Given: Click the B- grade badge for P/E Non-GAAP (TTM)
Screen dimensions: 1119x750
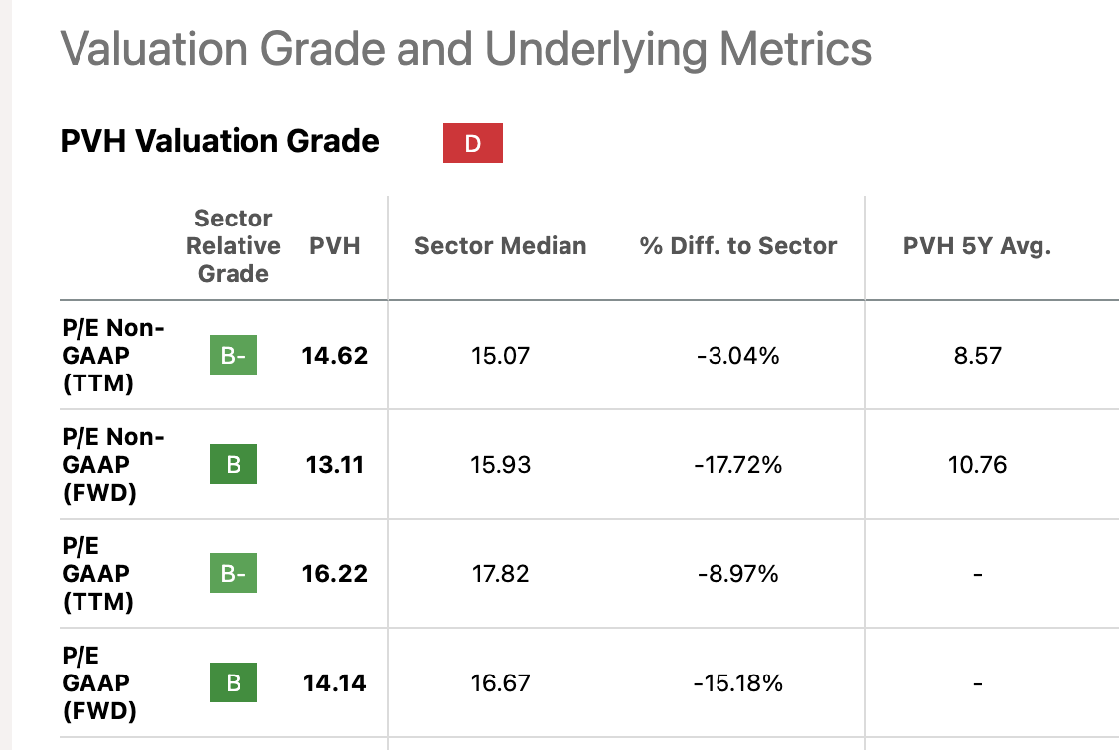Looking at the screenshot, I should 234,356.
